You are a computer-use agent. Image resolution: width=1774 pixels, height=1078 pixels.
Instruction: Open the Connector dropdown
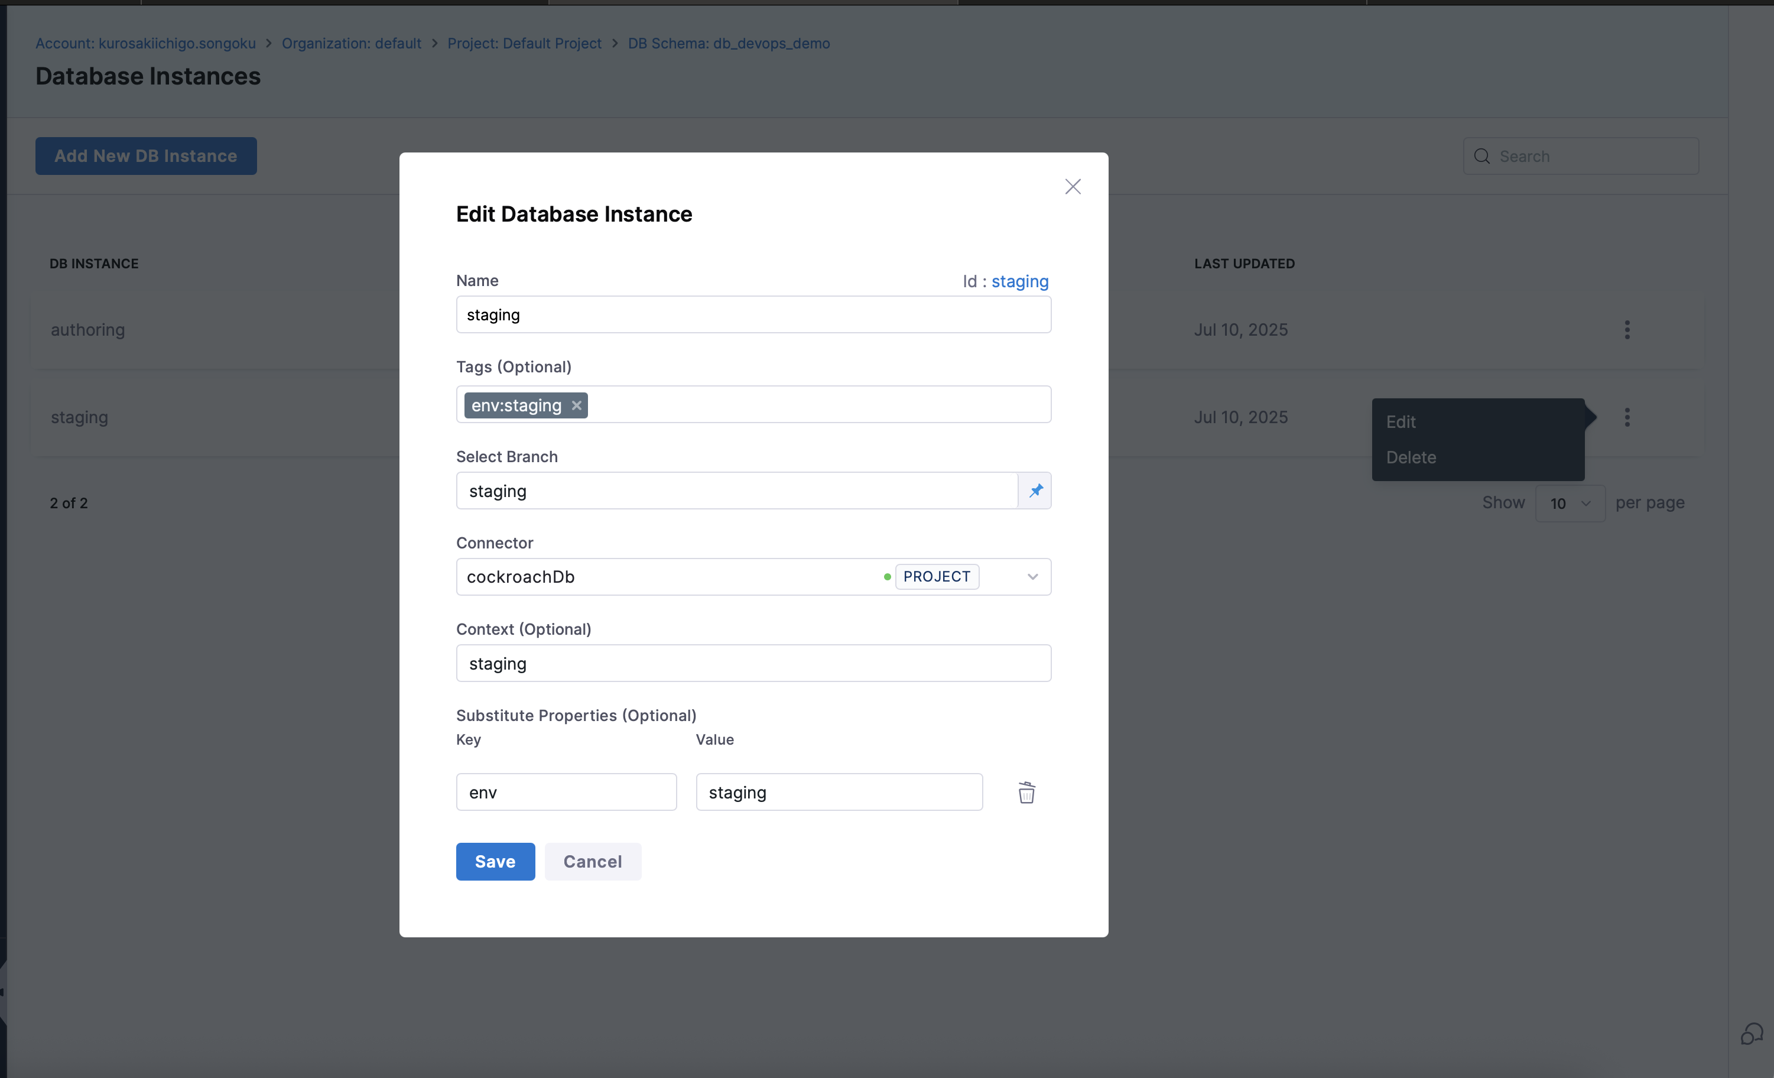click(x=1033, y=576)
